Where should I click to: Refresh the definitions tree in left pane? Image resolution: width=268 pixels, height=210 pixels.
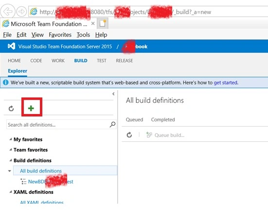click(x=11, y=108)
